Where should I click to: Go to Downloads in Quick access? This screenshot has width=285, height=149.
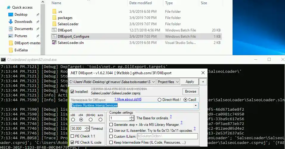[x=23, y=22]
